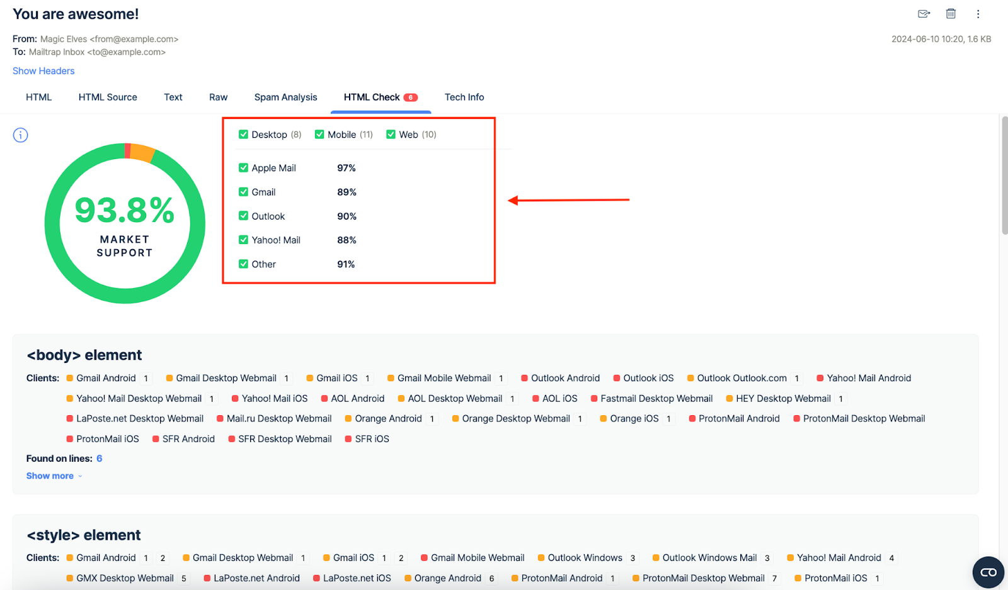This screenshot has height=590, width=1008.
Task: Uncheck the Gmail checkbox
Action: tap(243, 192)
